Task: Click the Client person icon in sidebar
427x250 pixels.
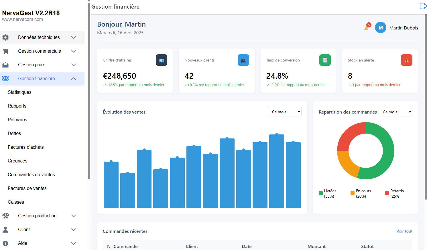Action: click(6, 229)
